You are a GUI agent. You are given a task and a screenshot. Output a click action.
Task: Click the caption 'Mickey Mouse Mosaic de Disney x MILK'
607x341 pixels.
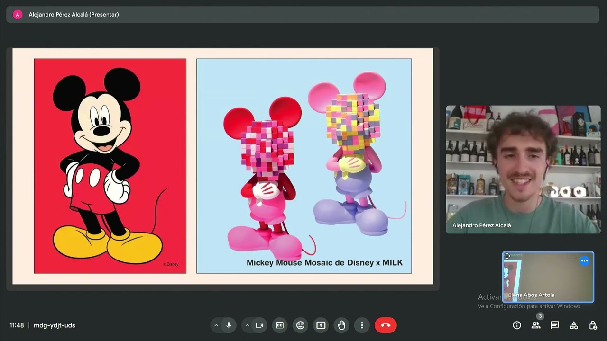(324, 262)
